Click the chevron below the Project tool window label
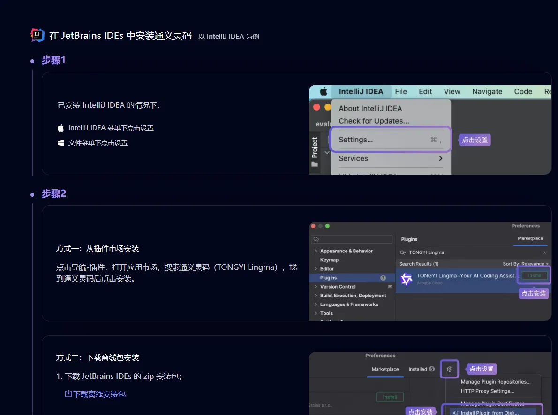This screenshot has height=415, width=558. [x=327, y=153]
